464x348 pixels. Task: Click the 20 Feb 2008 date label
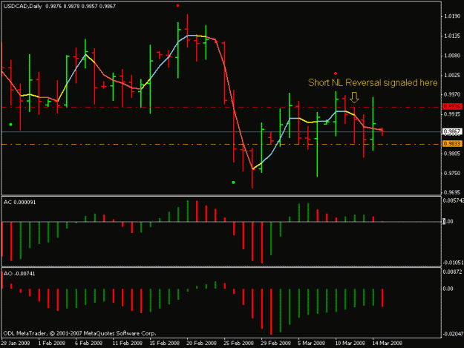pyautogui.click(x=201, y=343)
